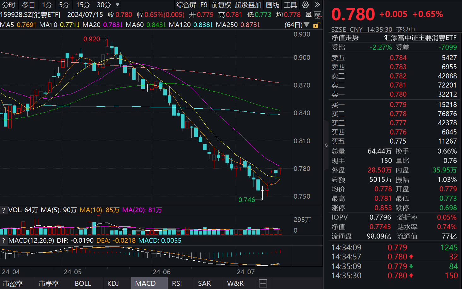Open the 前复权 adjustment selector

pyautogui.click(x=221, y=5)
